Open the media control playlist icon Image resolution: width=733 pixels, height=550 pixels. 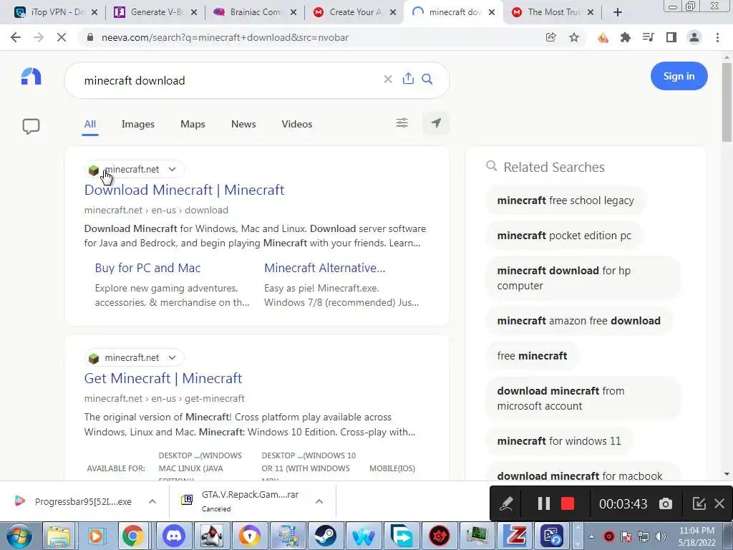(x=649, y=37)
